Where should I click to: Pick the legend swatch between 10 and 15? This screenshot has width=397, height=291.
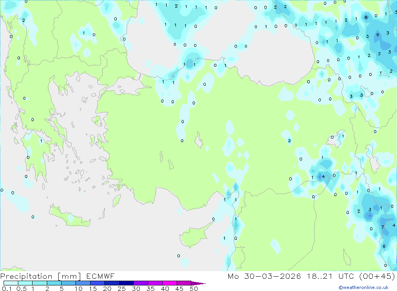tap(83, 283)
